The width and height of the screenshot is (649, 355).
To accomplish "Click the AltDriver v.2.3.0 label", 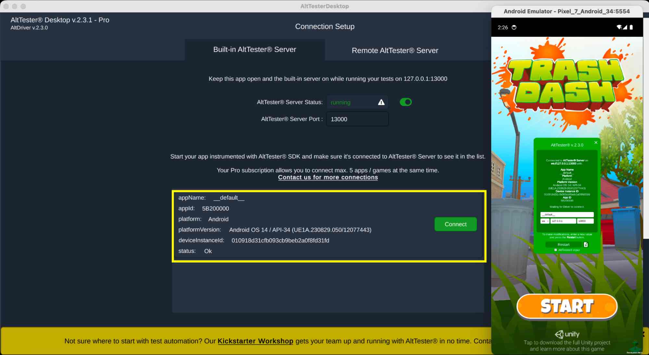I will click(29, 28).
